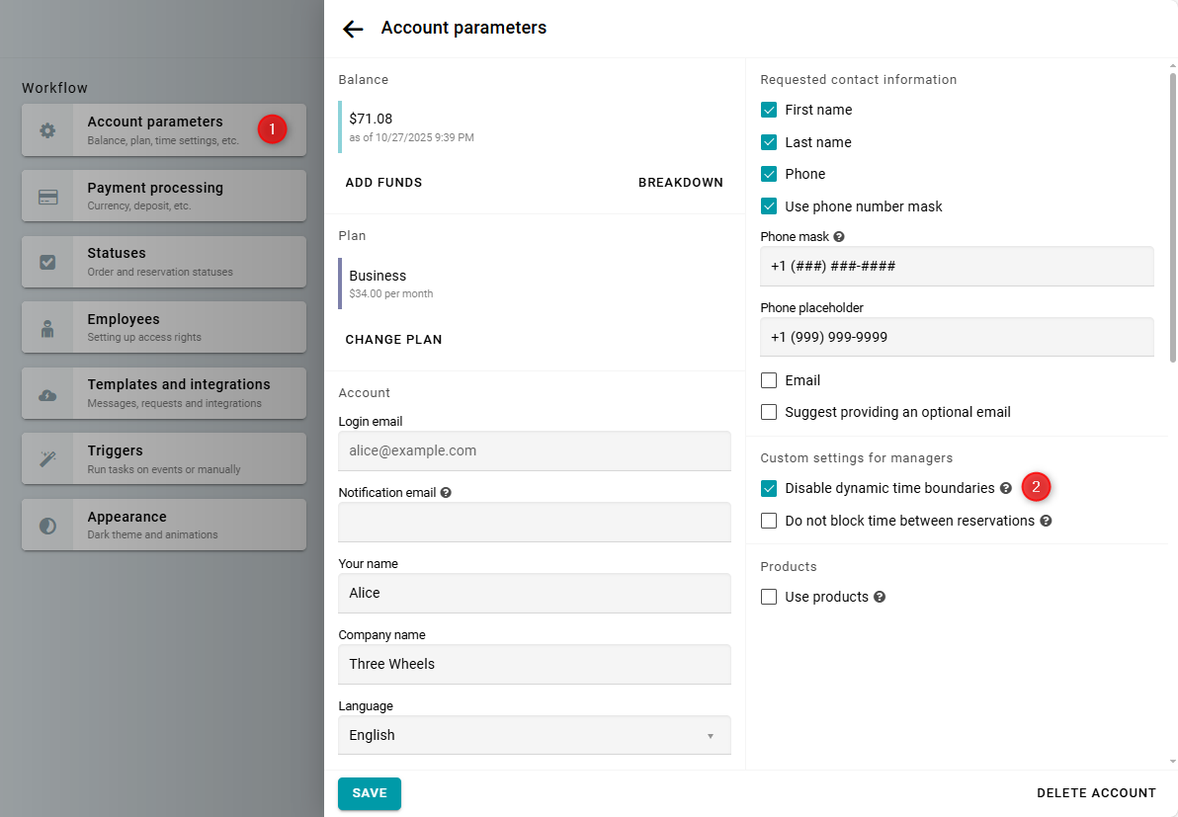Image resolution: width=1178 pixels, height=817 pixels.
Task: Enable the Use products checkbox
Action: tap(769, 597)
